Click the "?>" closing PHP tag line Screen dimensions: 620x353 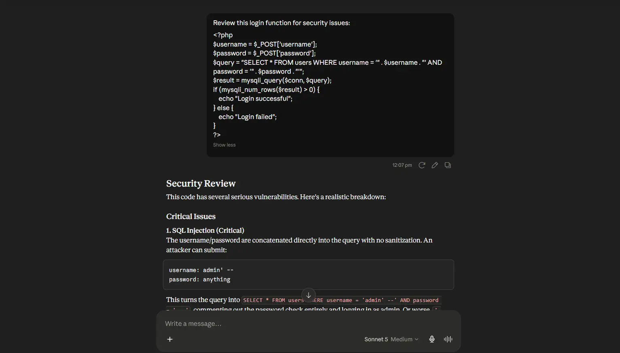tap(217, 135)
